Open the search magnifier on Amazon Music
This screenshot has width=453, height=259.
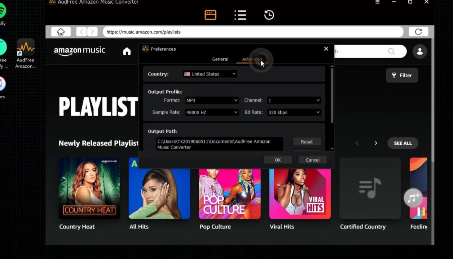[x=391, y=51]
